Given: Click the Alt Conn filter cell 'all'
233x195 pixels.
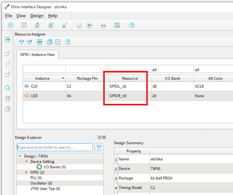Looking at the screenshot, I should point(214,70).
